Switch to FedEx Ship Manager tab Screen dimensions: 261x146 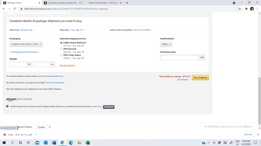click(103, 3)
